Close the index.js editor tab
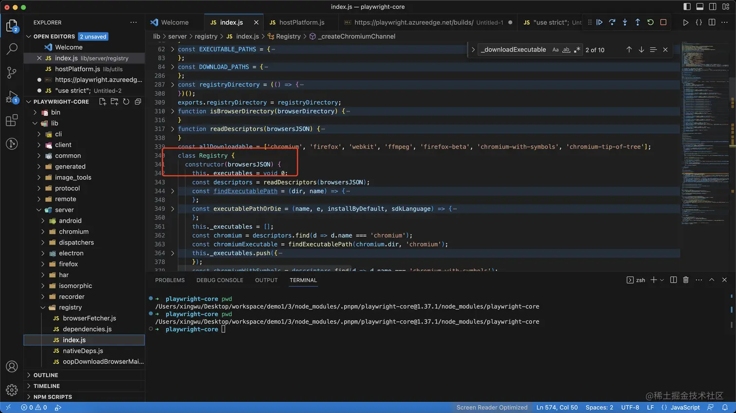The image size is (736, 413). (256, 22)
